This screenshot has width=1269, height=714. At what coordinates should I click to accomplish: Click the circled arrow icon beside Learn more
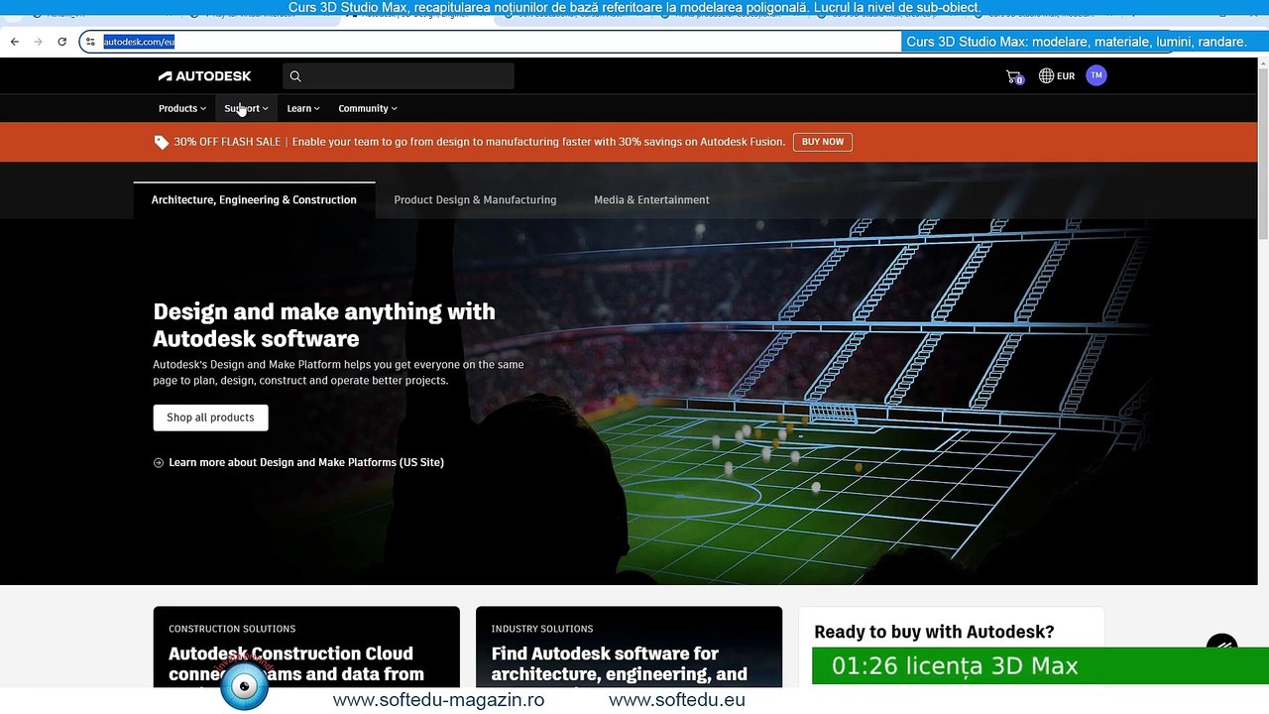[159, 463]
